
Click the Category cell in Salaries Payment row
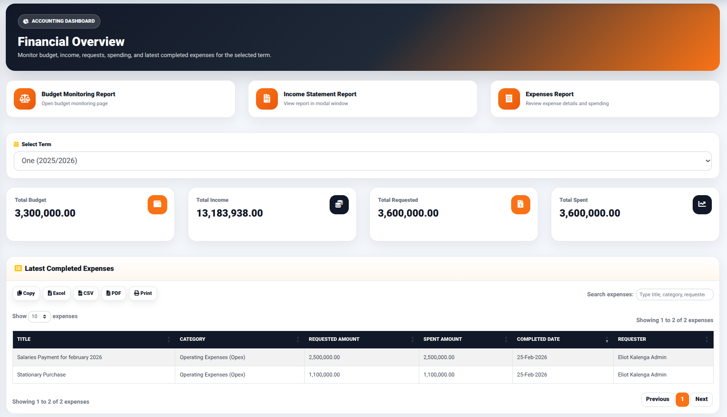coord(240,357)
